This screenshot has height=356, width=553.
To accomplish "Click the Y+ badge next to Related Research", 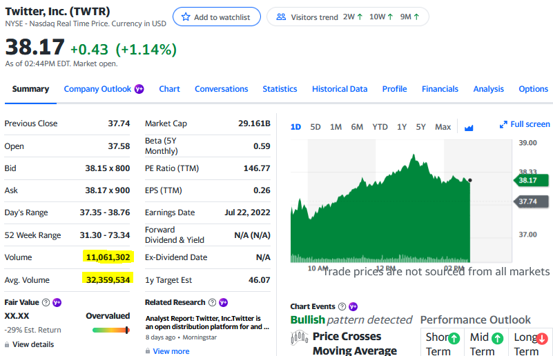I will 223,302.
